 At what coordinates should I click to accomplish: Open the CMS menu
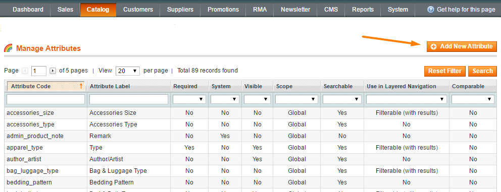point(331,10)
